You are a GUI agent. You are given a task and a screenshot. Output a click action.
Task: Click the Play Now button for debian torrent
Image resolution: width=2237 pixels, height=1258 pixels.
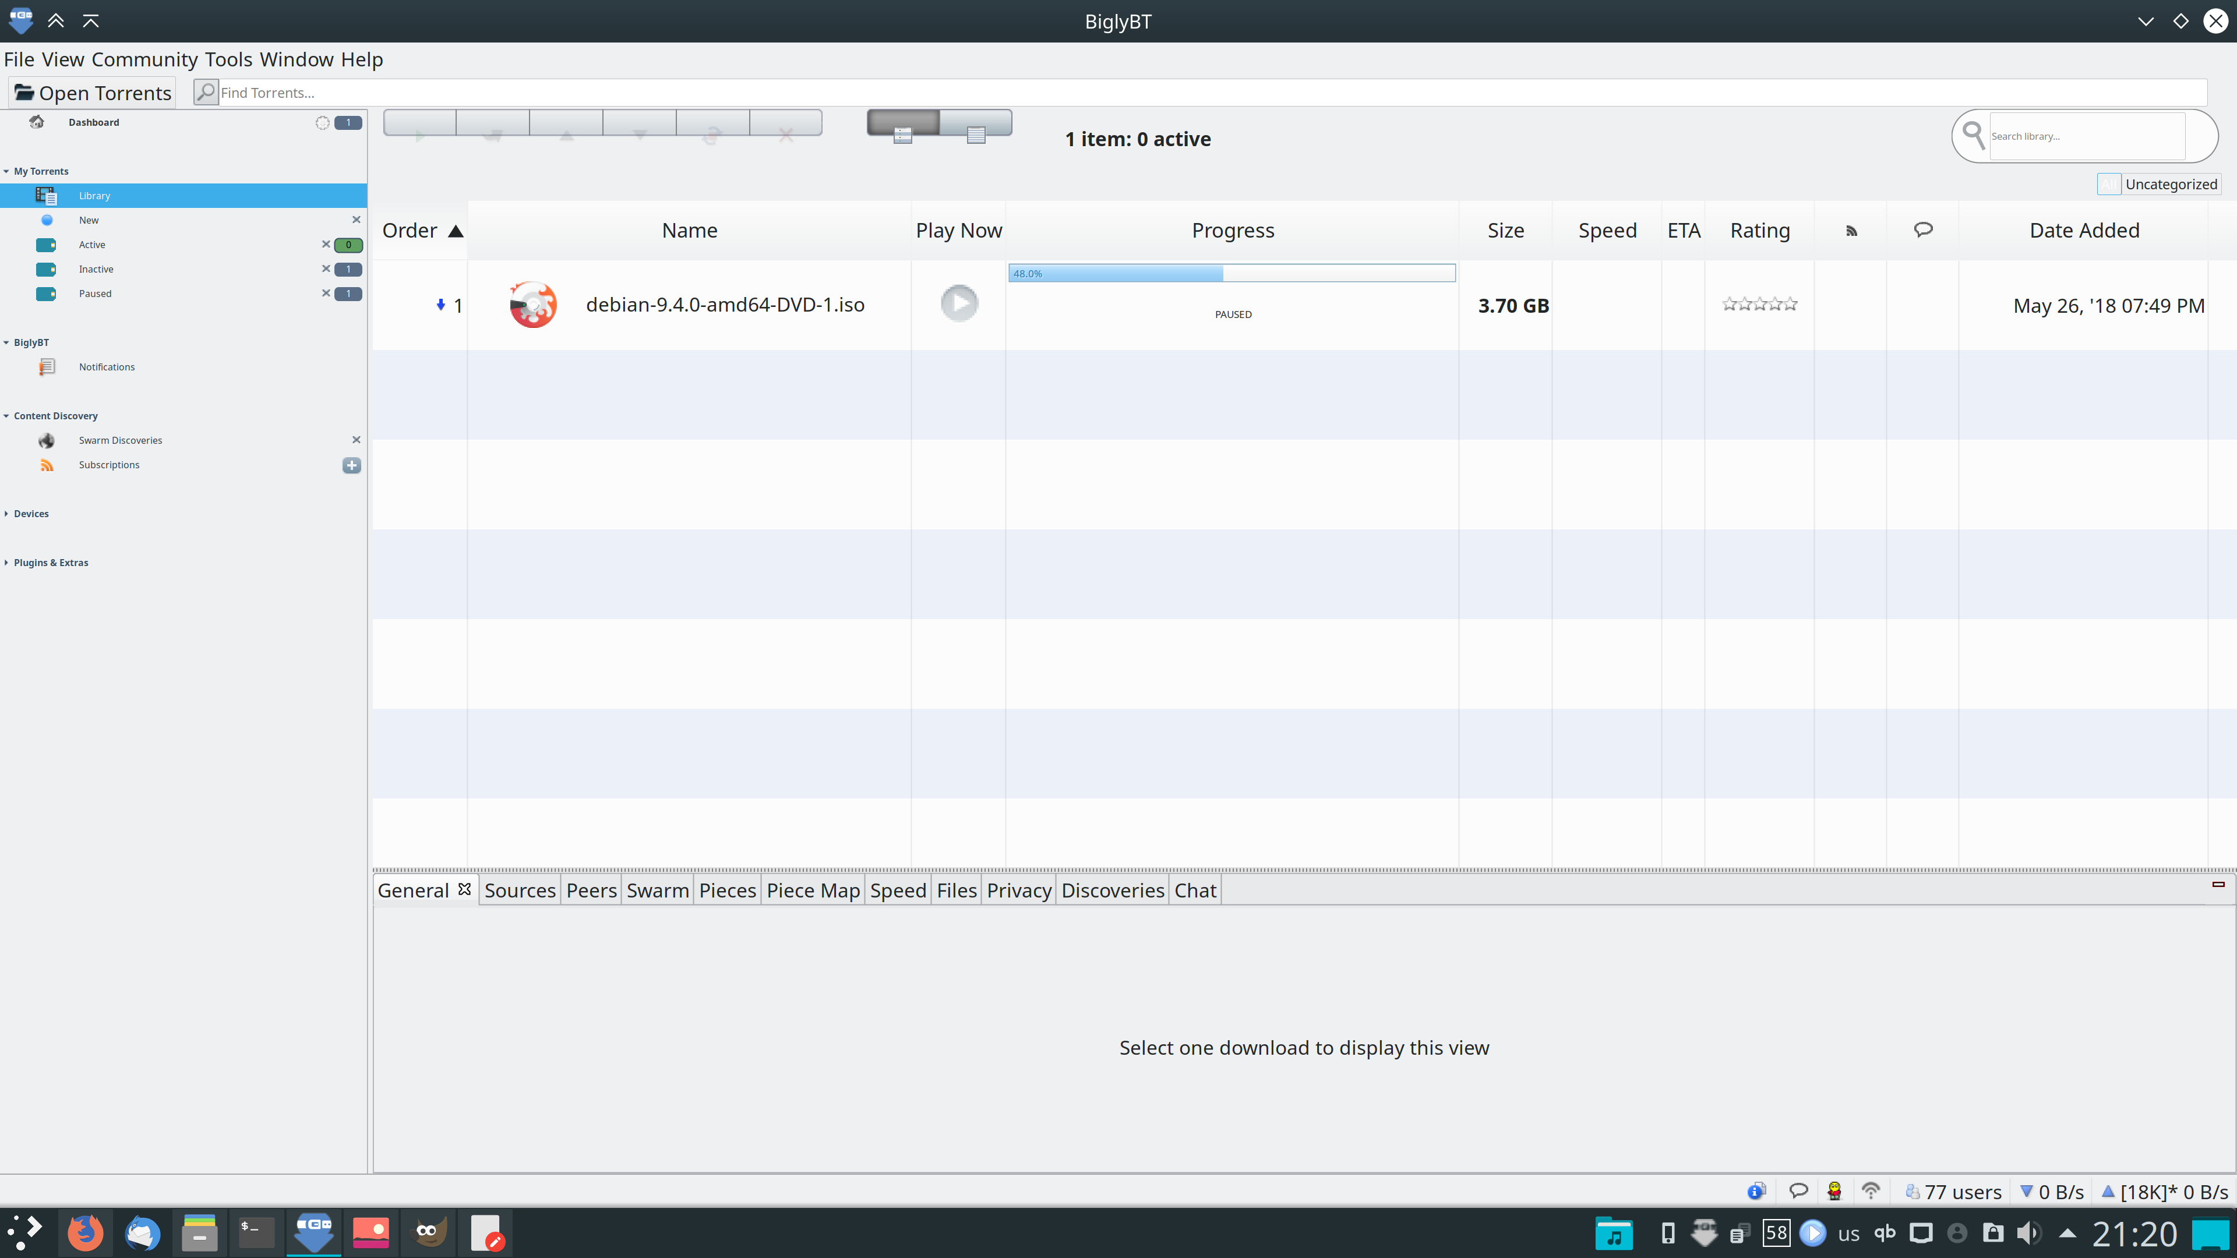(x=959, y=303)
